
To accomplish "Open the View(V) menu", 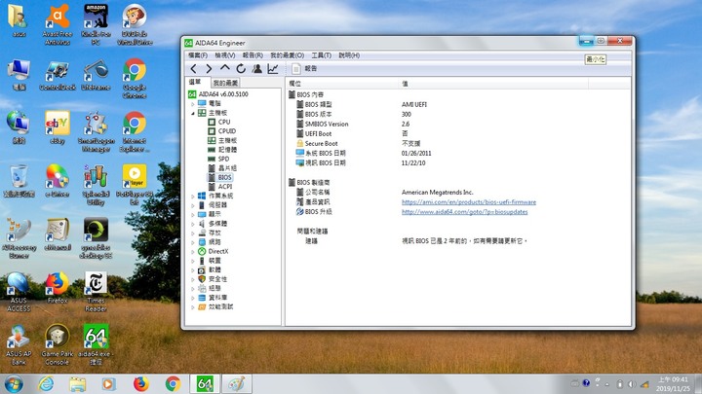I will 225,55.
